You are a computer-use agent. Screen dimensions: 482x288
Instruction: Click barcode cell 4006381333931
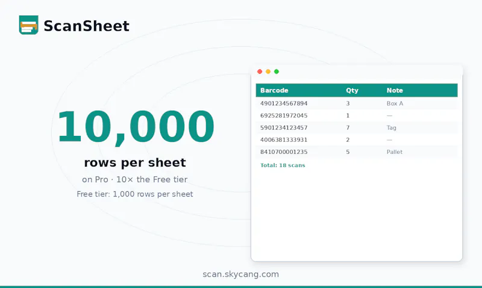(x=284, y=140)
